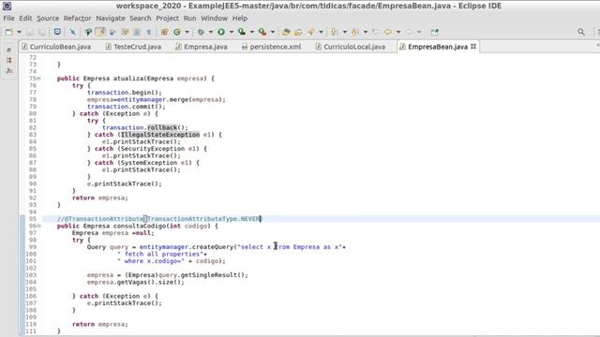
Task: Open the Help menu
Action: (x=240, y=19)
